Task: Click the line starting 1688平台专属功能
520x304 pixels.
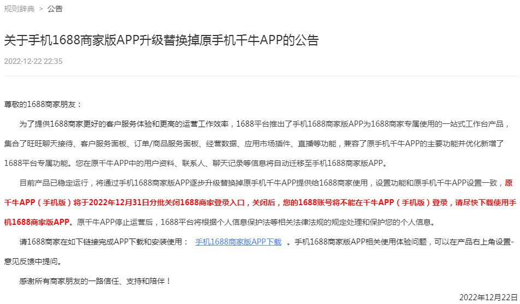Action: (196, 163)
